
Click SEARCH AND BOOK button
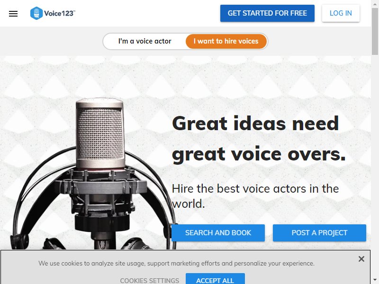pyautogui.click(x=218, y=233)
